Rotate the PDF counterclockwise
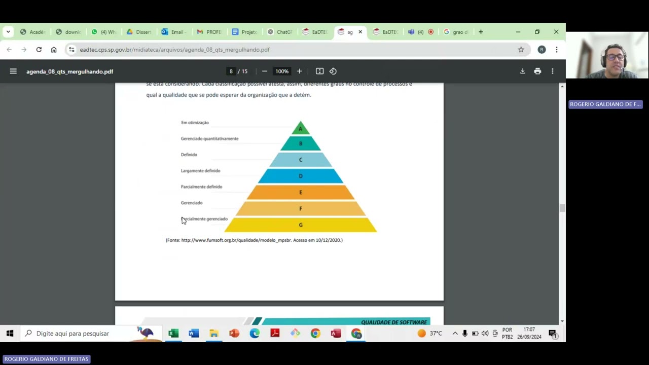The image size is (649, 365). point(333,71)
